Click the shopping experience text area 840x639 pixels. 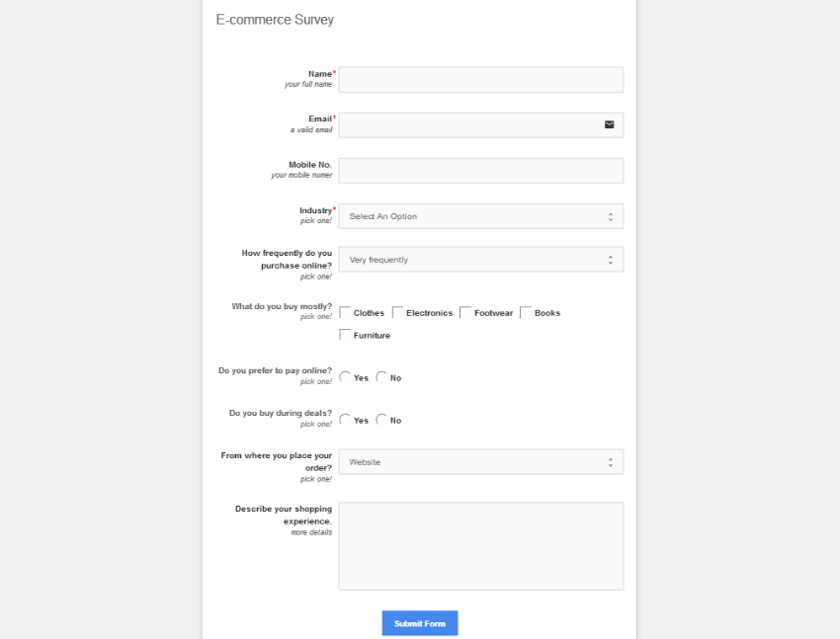480,545
